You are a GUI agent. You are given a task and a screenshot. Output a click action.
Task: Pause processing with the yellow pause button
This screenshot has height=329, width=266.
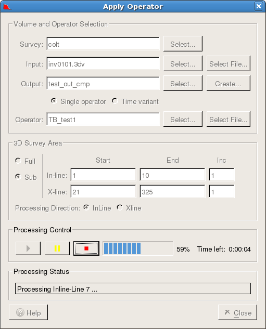57,248
